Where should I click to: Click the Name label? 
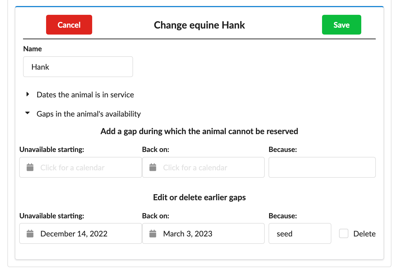[x=33, y=49]
